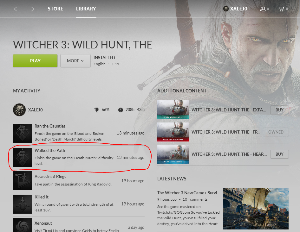
Task: Click the XALEJ0 wolf avatar in My Activity
Action: click(x=19, y=110)
